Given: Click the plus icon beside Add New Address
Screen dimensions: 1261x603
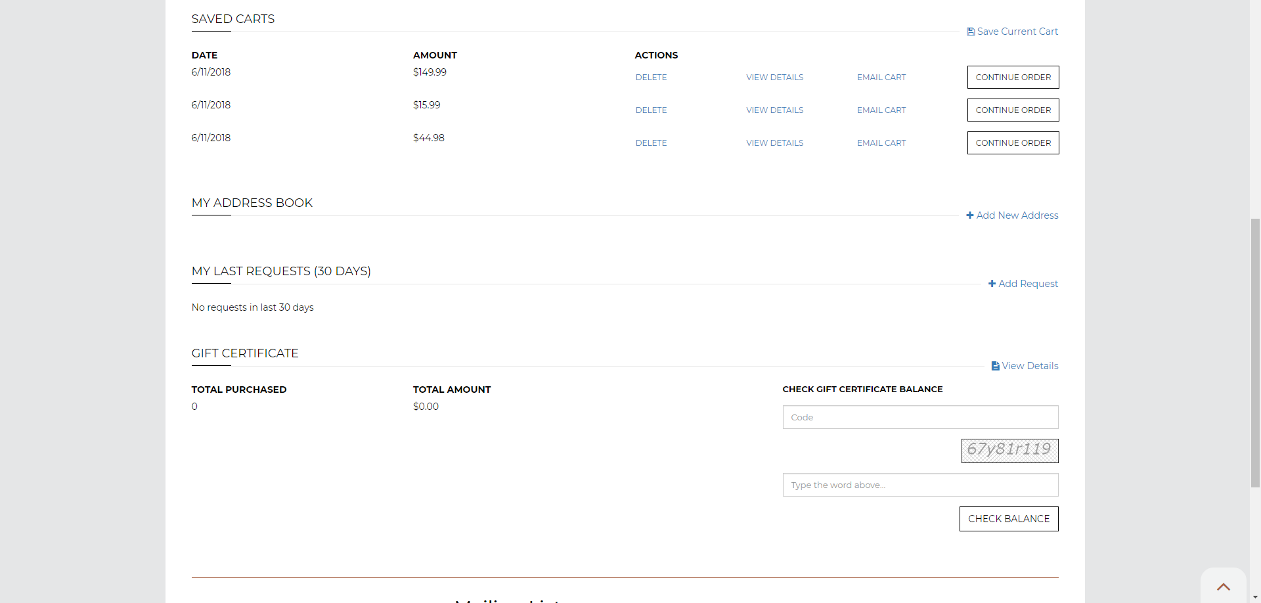Looking at the screenshot, I should [970, 215].
